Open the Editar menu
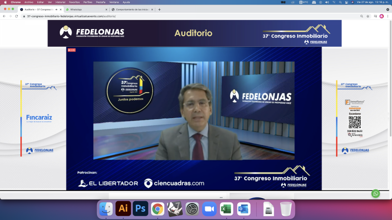Viewport: 392px width, 220px height. [x=40, y=2]
